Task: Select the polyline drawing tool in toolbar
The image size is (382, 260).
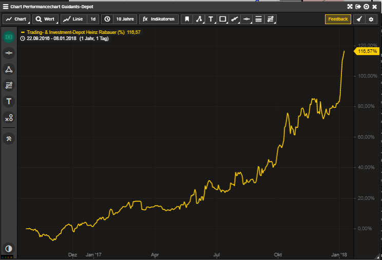Action: (x=199, y=19)
